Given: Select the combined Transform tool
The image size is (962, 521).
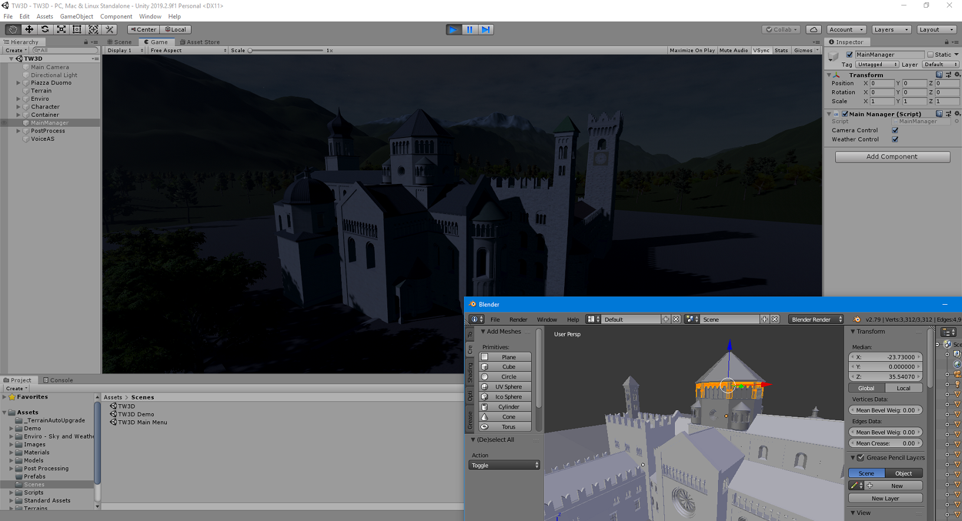Looking at the screenshot, I should click(93, 29).
